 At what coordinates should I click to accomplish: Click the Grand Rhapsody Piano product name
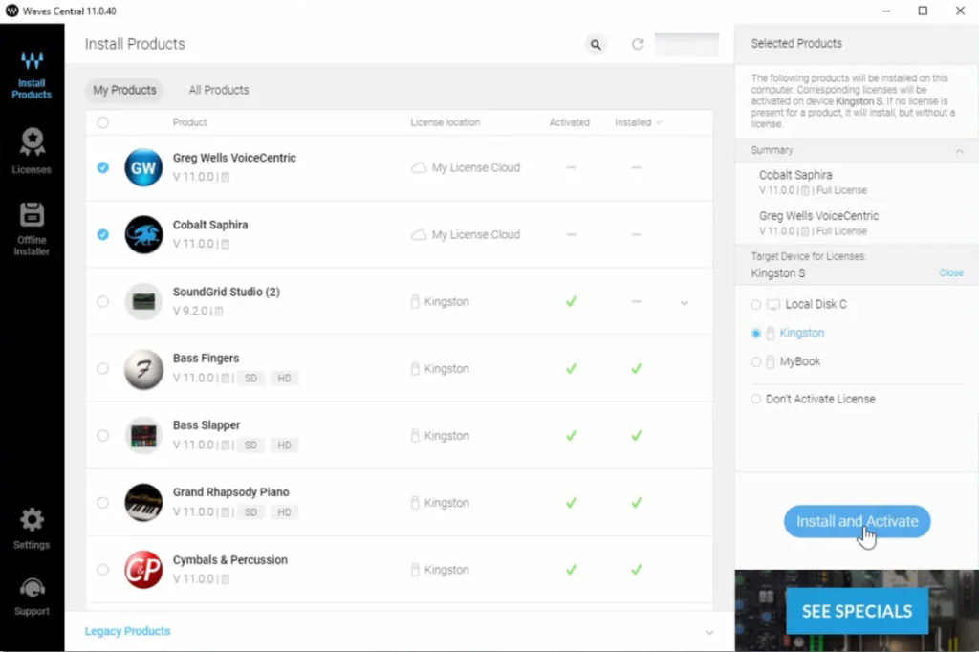[x=231, y=492]
